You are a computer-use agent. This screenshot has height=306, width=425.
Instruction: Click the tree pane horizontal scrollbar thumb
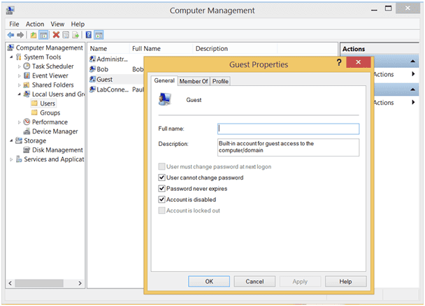pyautogui.click(x=39, y=283)
